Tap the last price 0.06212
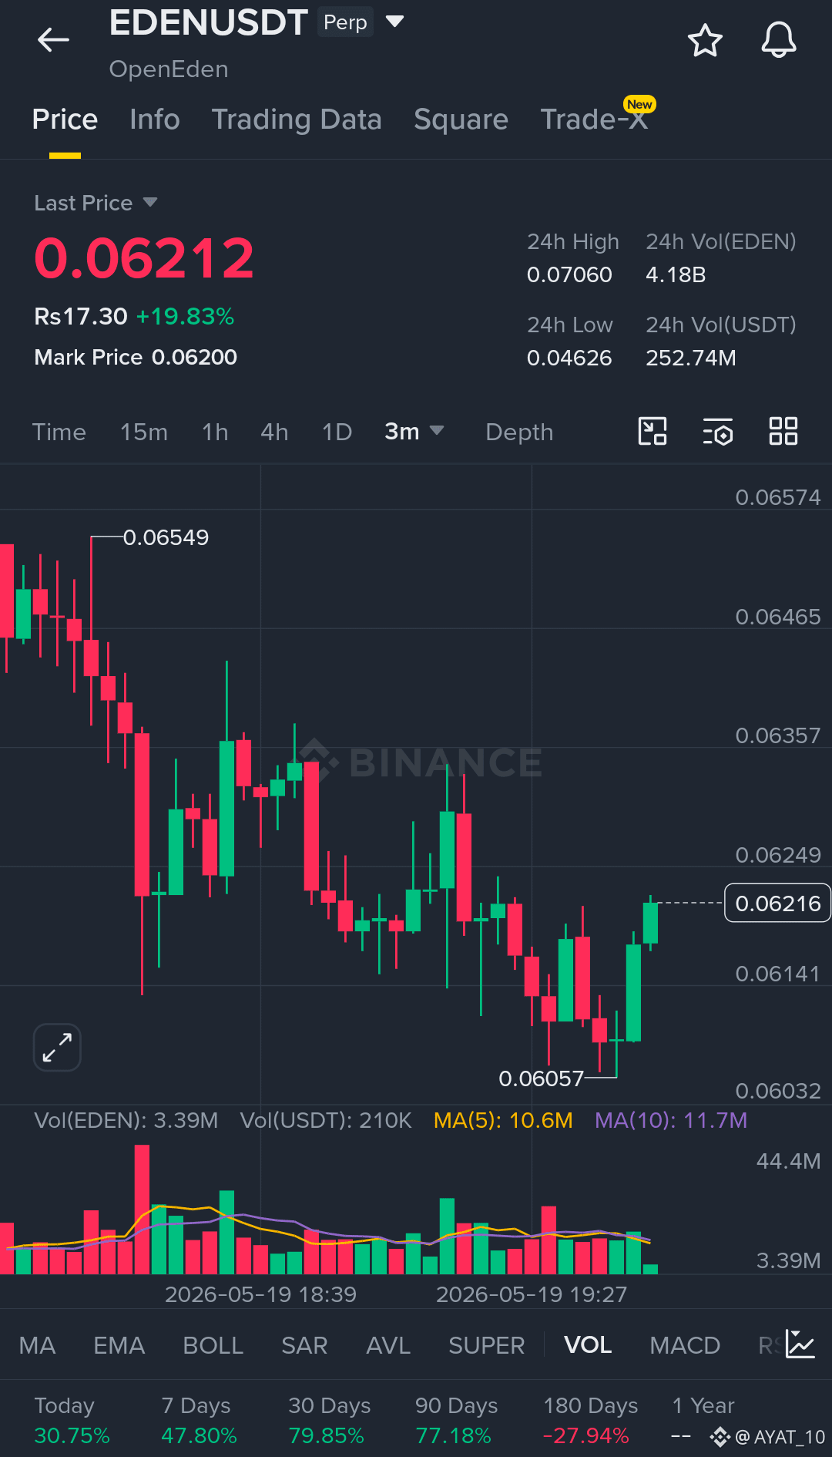 point(144,258)
